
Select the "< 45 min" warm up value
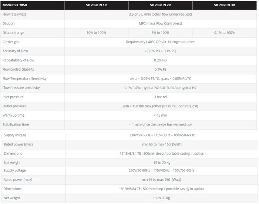click(160, 115)
